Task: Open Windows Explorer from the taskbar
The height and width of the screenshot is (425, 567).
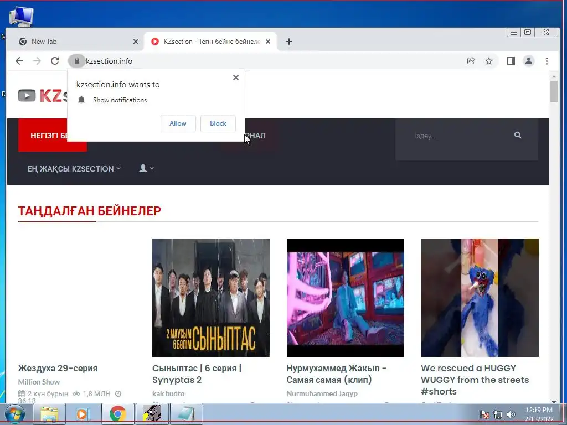Action: click(x=49, y=414)
